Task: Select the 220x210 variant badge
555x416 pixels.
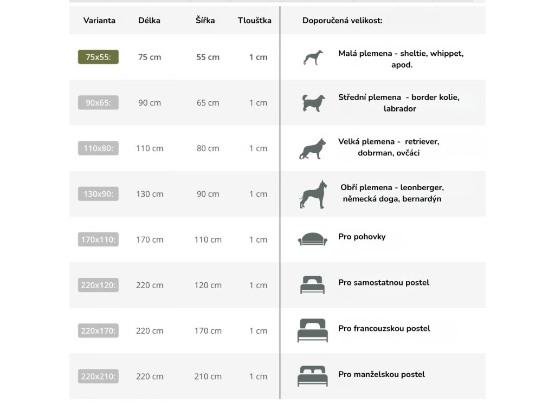Action: (98, 376)
